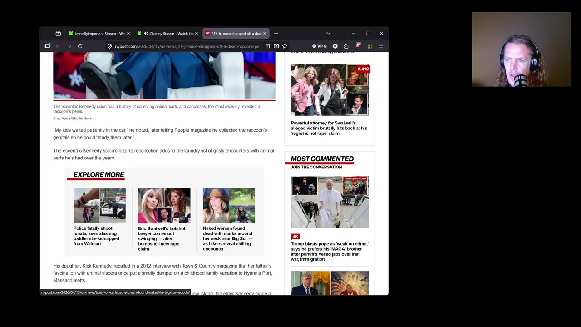Viewport: 581px width, 327px height.
Task: Open the round D extension icon
Action: (x=335, y=46)
